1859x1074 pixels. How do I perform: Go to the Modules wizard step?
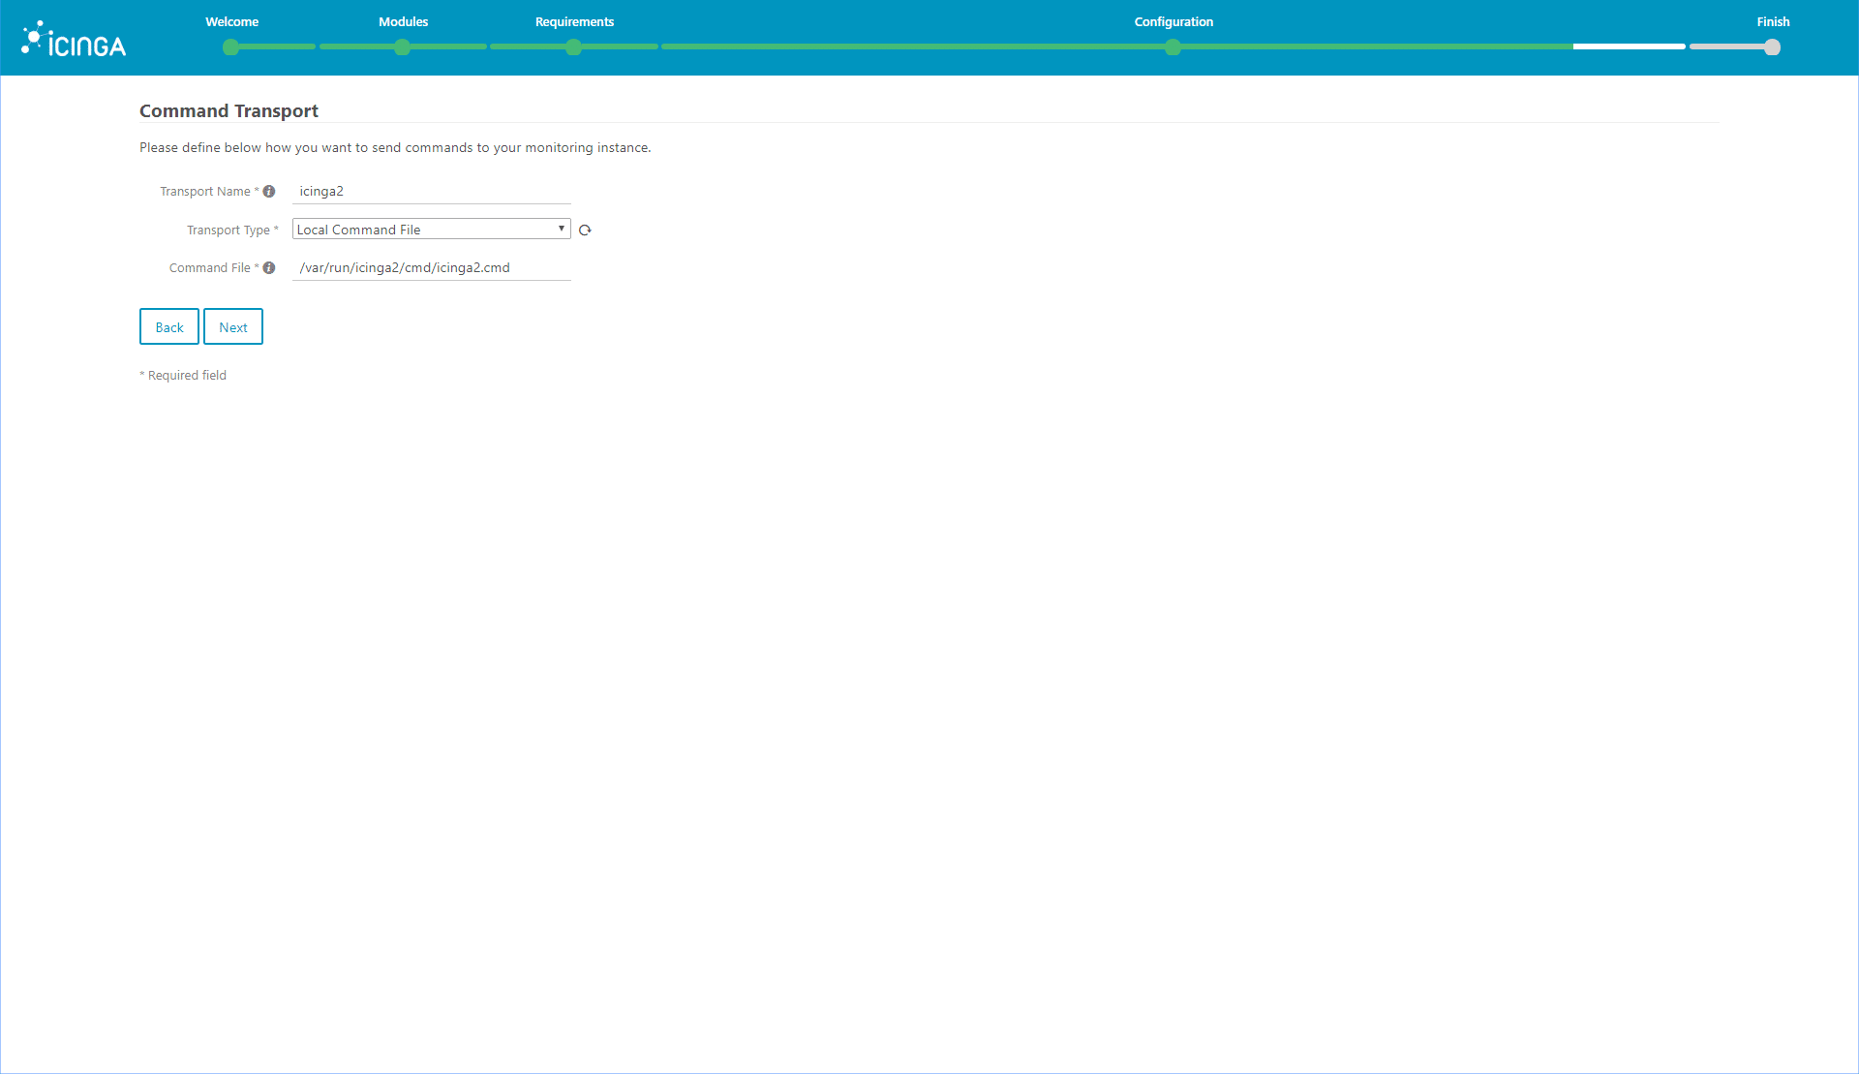pos(403,21)
